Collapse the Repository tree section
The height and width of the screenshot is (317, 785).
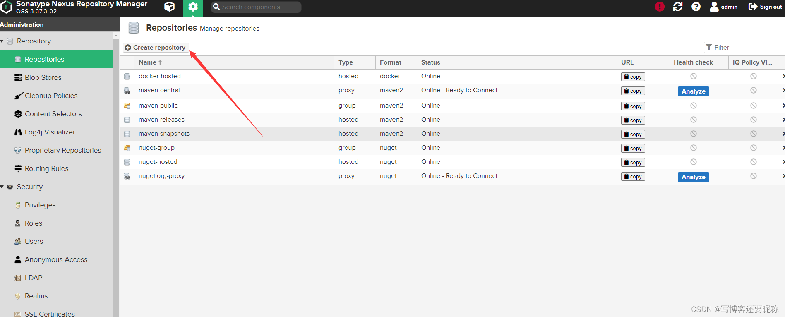2,41
